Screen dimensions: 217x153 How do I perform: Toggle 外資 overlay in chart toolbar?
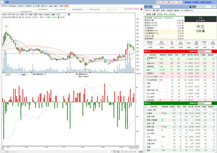click(9, 14)
